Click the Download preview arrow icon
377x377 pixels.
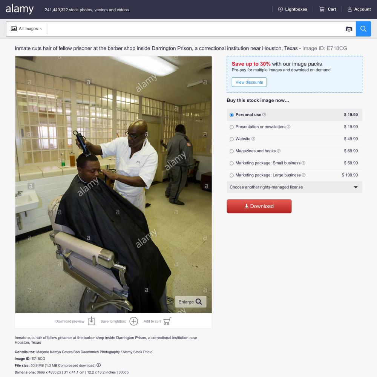tap(91, 321)
